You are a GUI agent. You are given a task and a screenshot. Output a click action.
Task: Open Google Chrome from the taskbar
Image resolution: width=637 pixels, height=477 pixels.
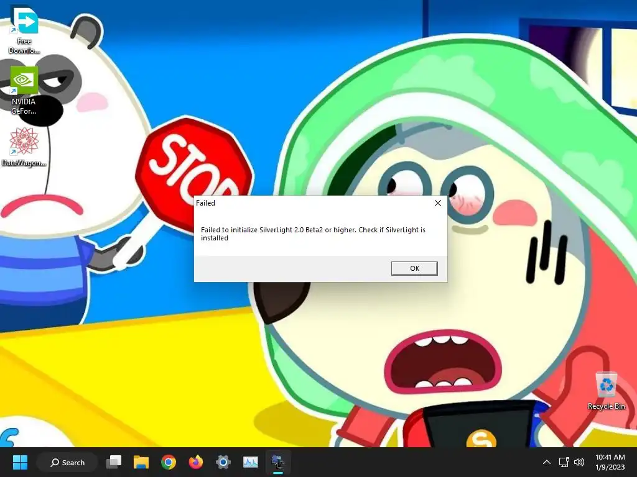(168, 462)
